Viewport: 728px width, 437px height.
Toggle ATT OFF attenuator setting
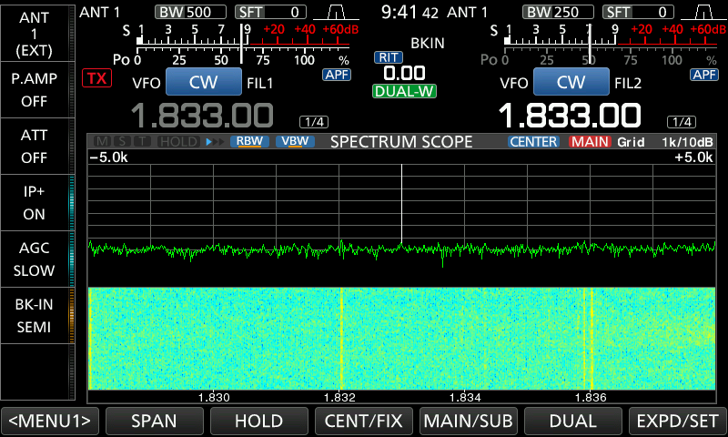coord(35,147)
